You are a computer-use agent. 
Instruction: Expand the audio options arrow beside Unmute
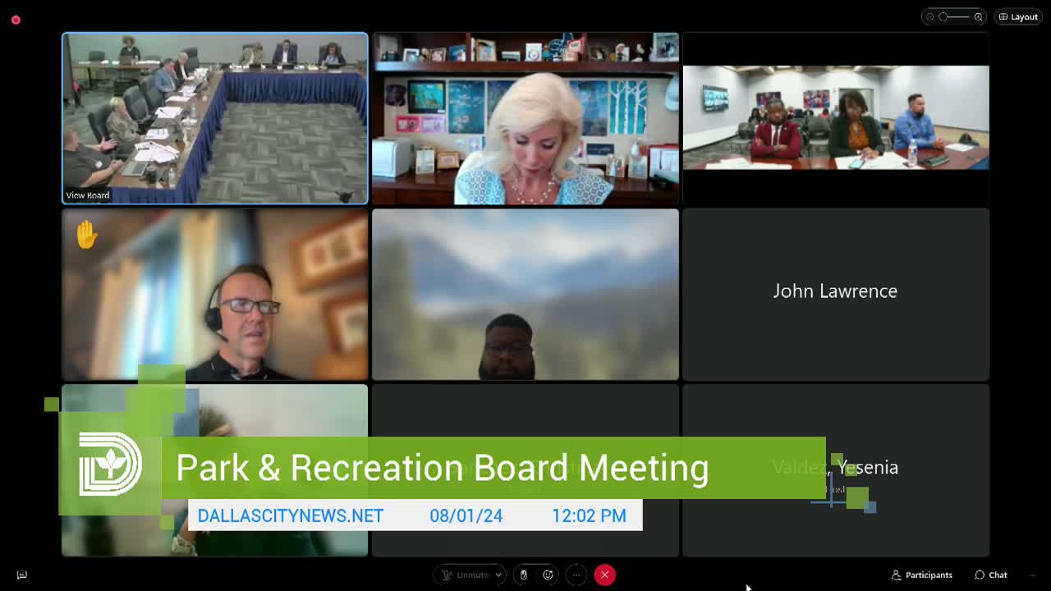tap(497, 575)
